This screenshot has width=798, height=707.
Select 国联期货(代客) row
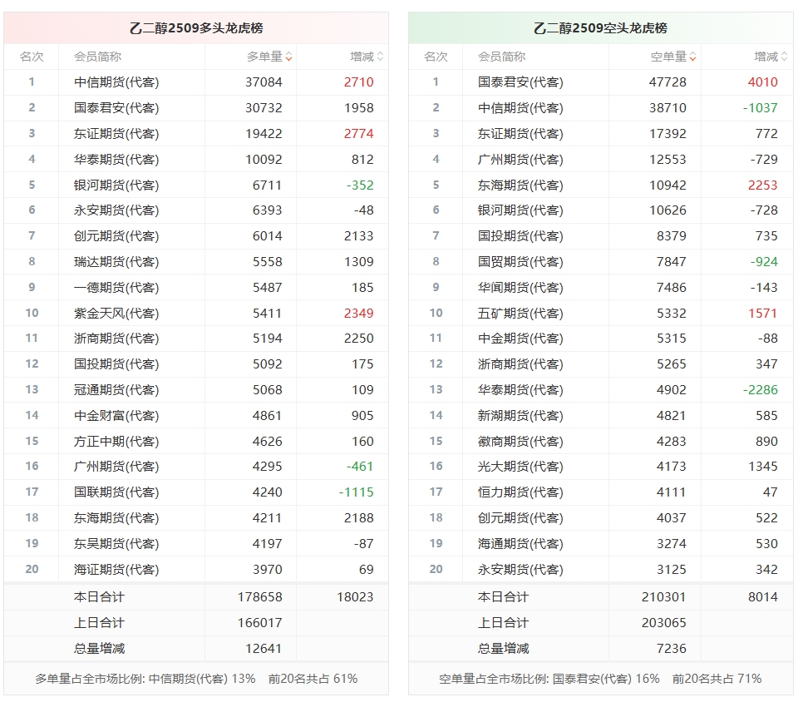pyautogui.click(x=196, y=492)
